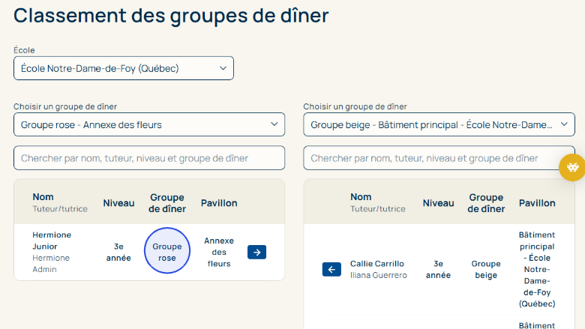Click left arrow to move Callie Carrillo
Screen dimensions: 585x329
pyautogui.click(x=331, y=270)
